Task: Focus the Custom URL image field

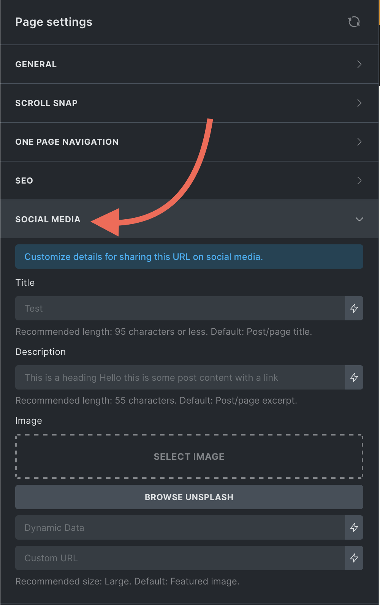Action: pos(180,558)
